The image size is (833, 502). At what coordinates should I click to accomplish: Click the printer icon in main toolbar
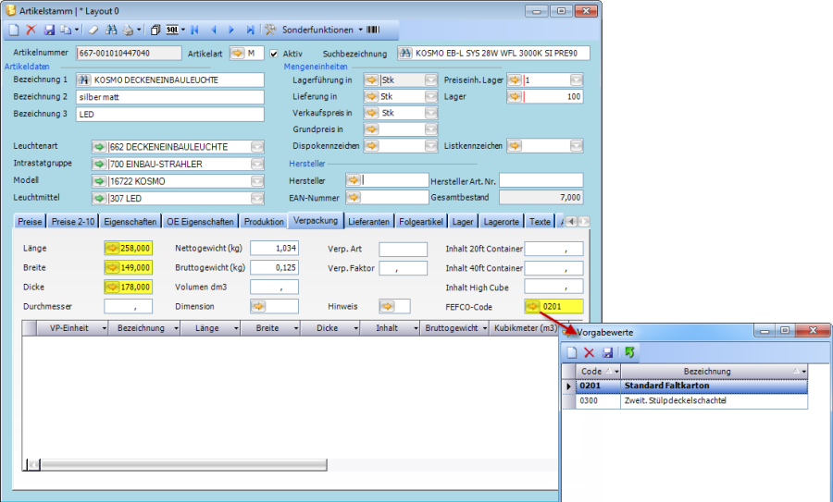128,31
